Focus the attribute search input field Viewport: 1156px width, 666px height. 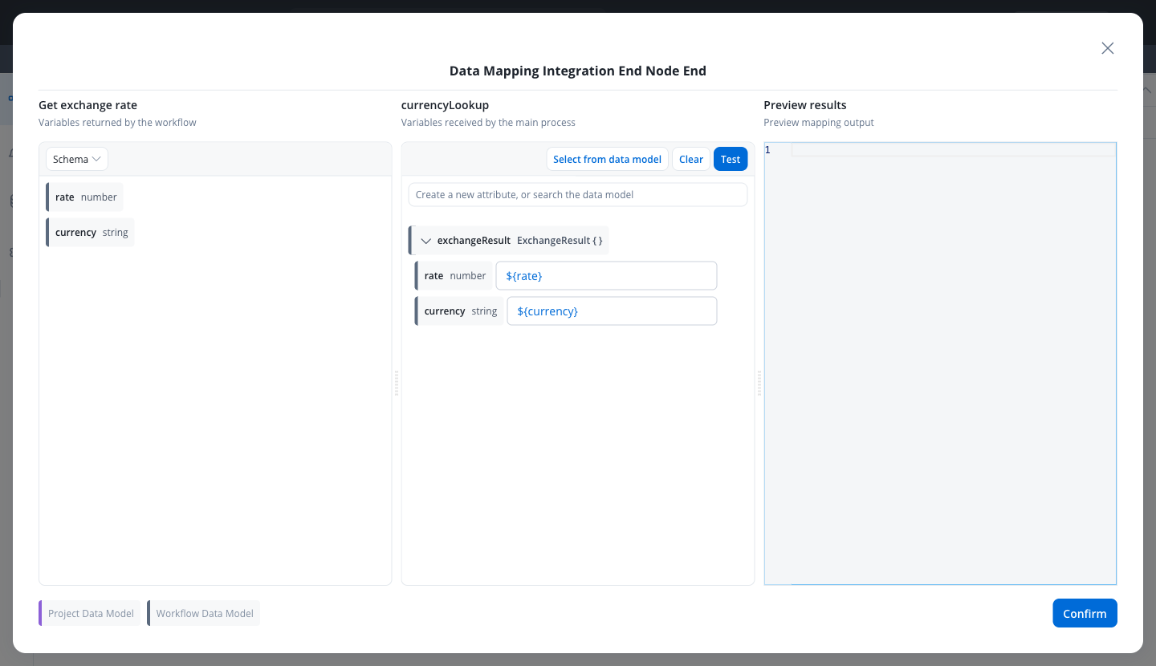tap(577, 194)
